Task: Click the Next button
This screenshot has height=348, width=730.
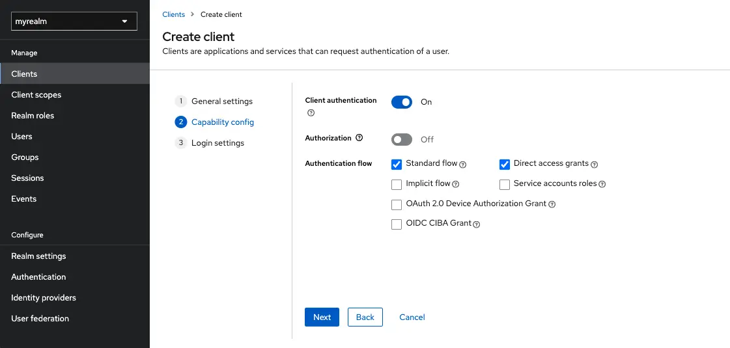Action: click(x=322, y=317)
